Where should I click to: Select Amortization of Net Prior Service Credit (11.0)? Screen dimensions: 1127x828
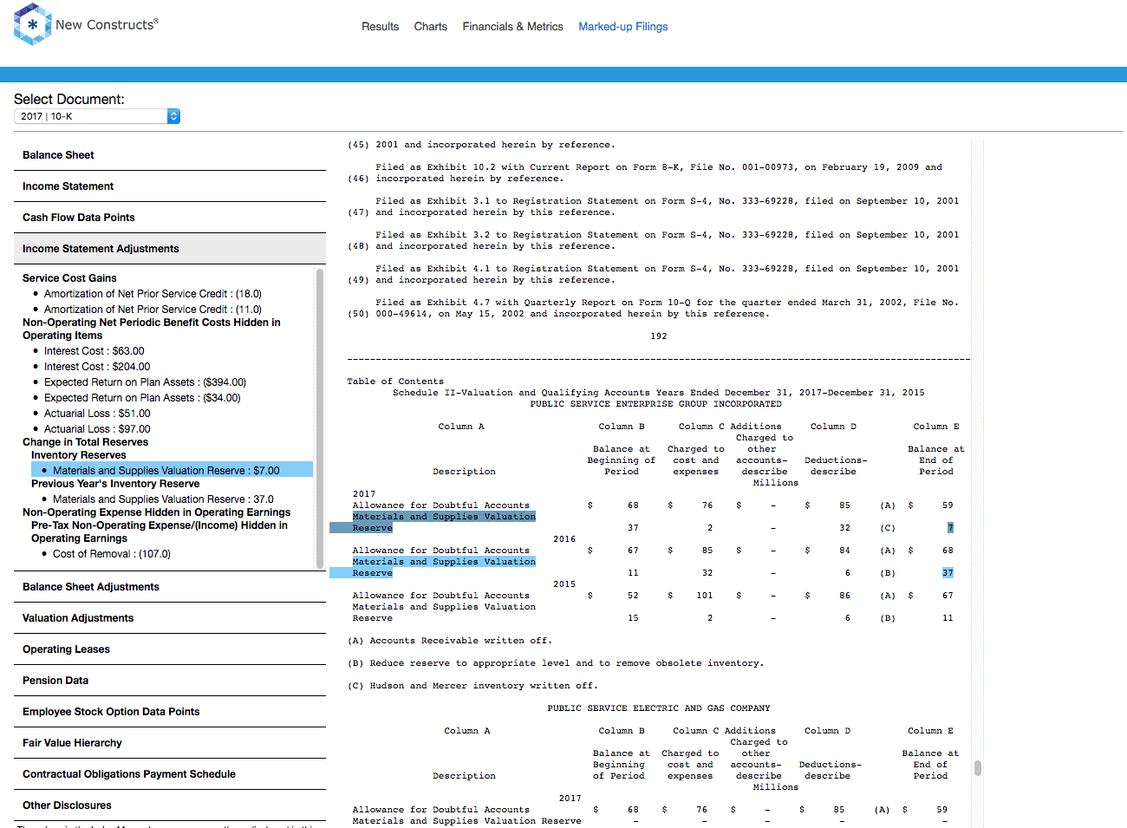point(153,310)
